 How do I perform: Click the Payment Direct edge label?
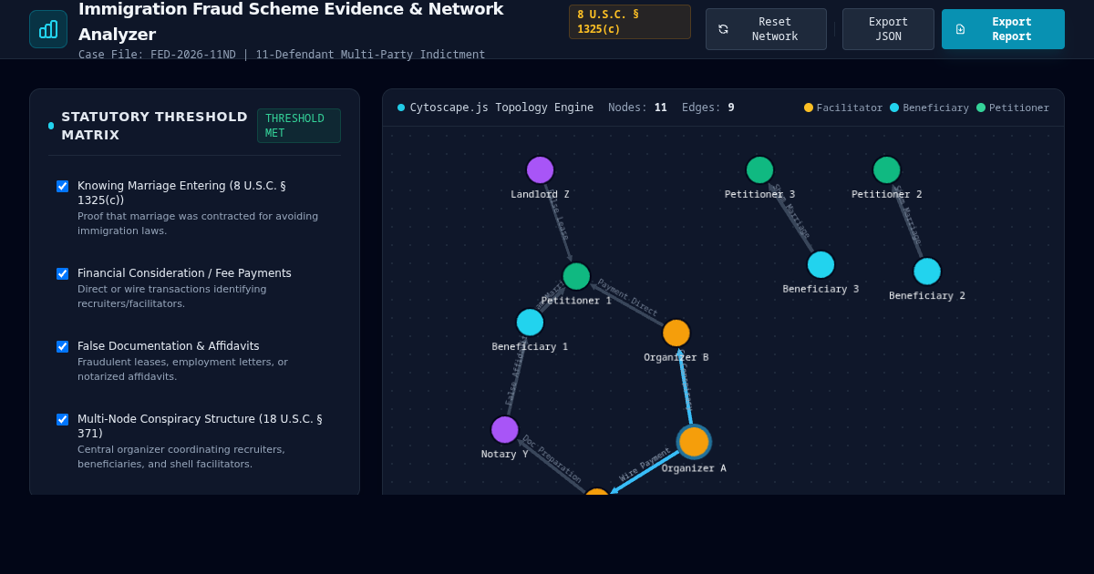[627, 298]
